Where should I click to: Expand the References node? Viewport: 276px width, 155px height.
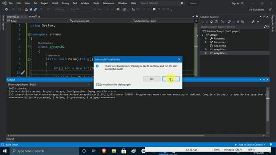pyautogui.click(x=206, y=42)
